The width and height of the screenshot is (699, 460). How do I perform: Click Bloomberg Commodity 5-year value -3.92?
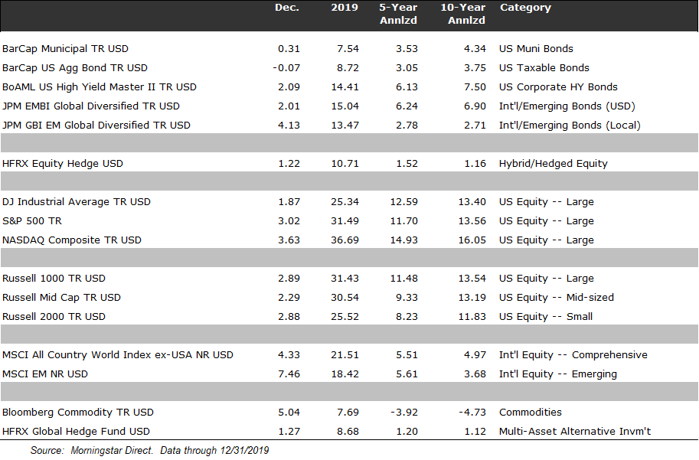404,413
